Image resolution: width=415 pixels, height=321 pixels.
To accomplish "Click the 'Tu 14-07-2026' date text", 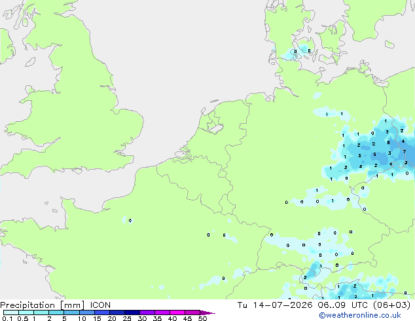I will (x=275, y=305).
